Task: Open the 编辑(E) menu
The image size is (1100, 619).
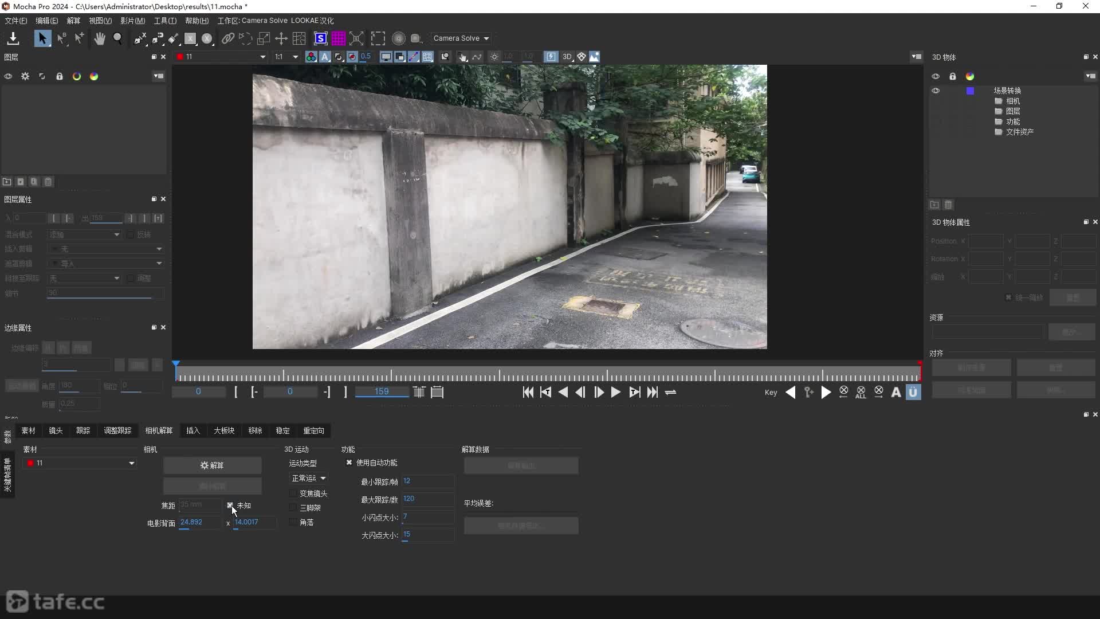Action: tap(46, 21)
